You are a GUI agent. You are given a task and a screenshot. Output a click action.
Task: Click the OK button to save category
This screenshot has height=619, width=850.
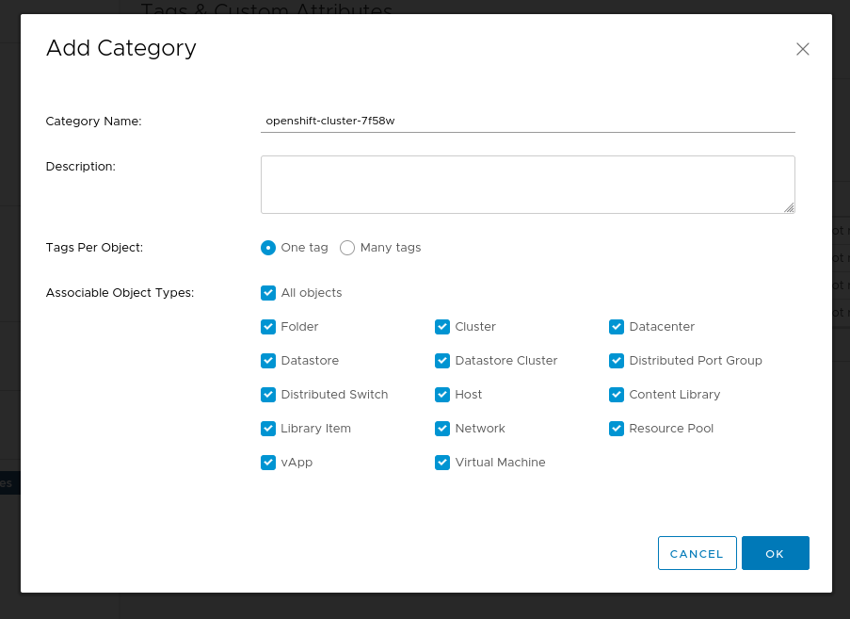775,553
